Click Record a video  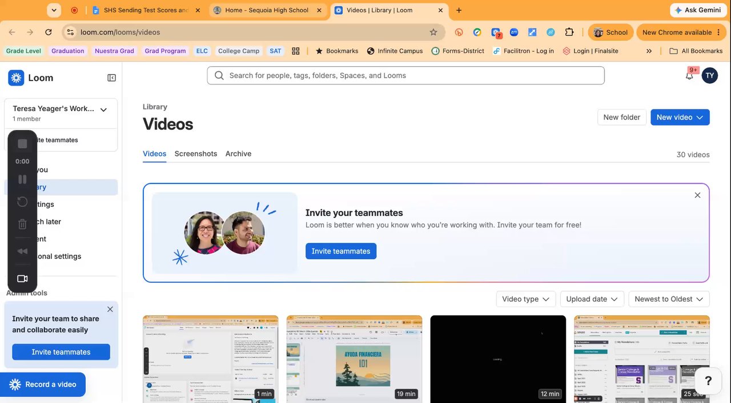pos(43,385)
